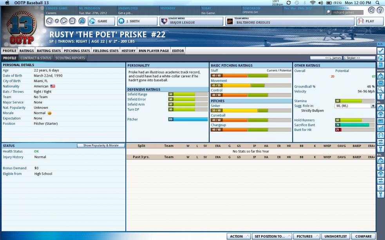
Task: Click the eye icon under BAL section
Action: click(x=381, y=174)
